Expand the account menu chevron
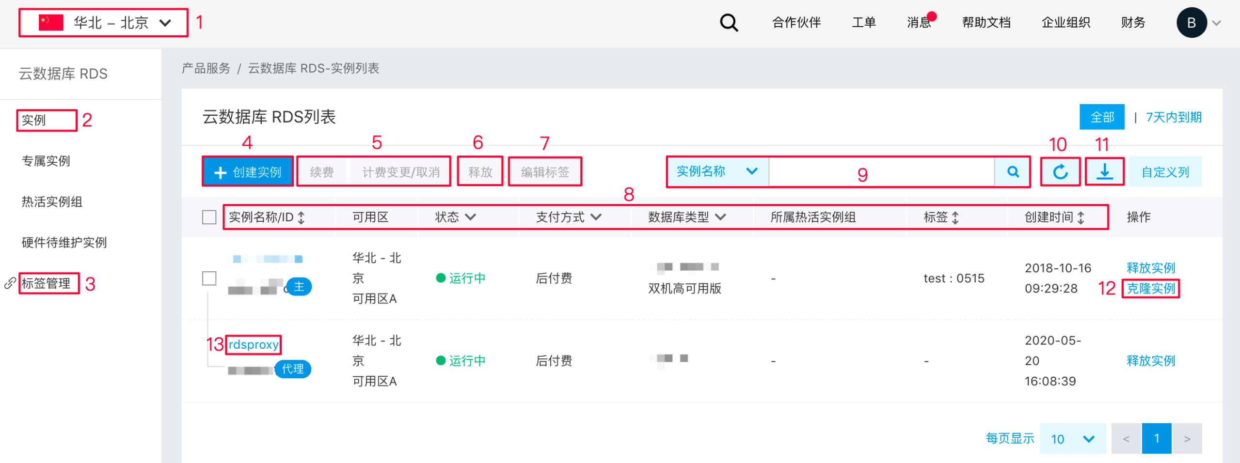Screen dimensions: 1240x463 click(1216, 23)
